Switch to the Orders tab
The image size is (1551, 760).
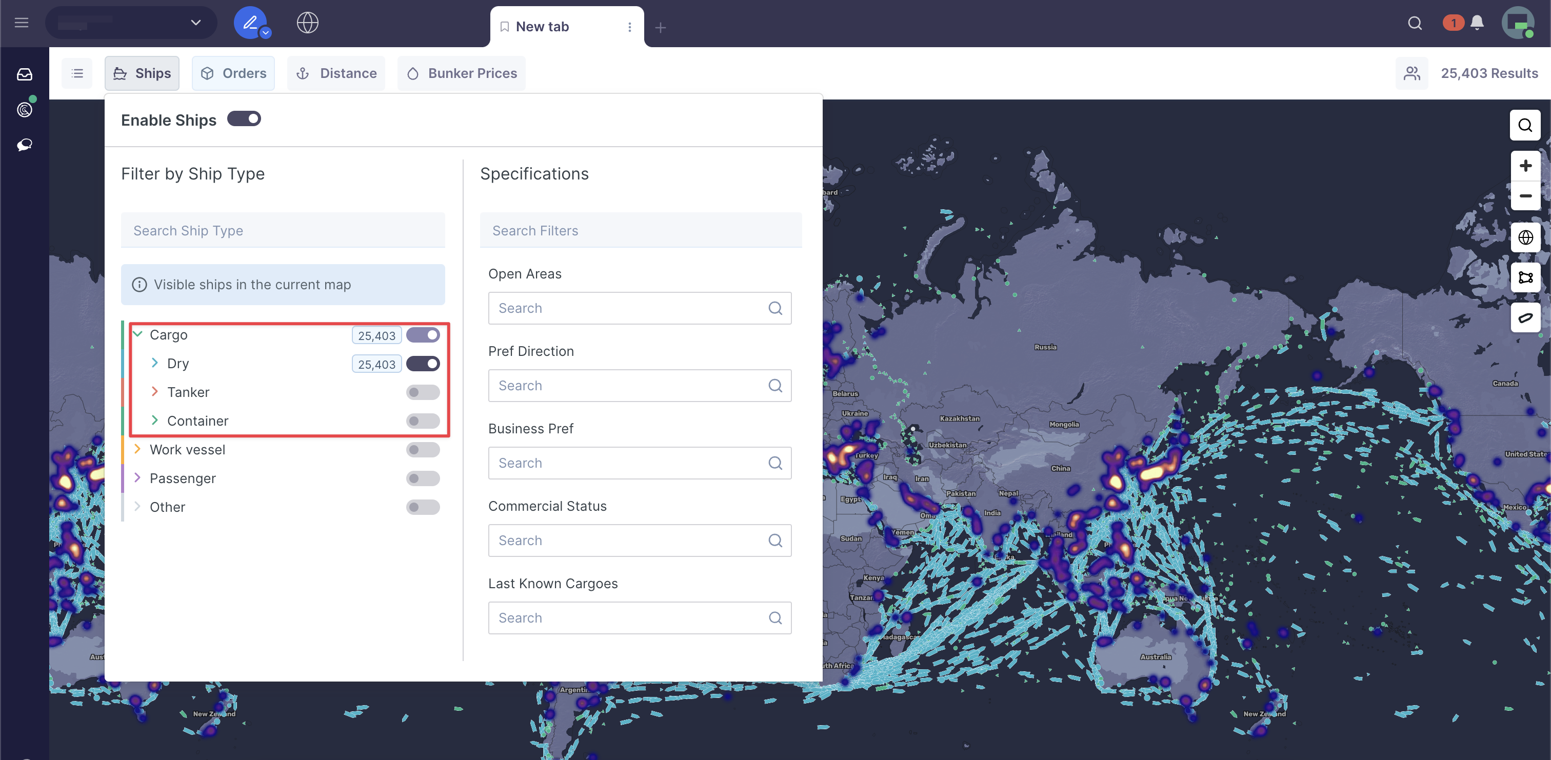click(x=233, y=73)
